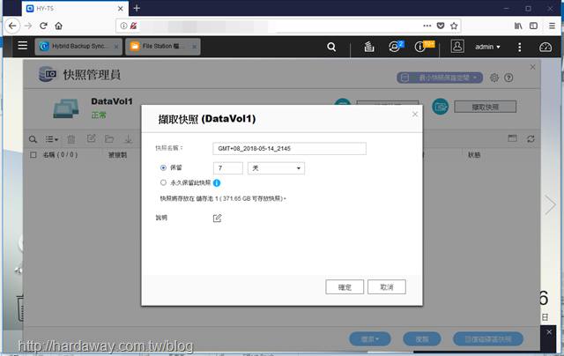Screen dimensions: 564x356
Task: Click the retention number field showing 7
Action: click(228, 168)
